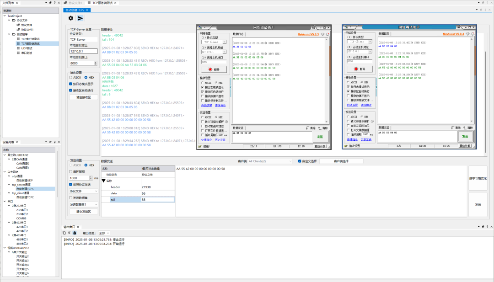Pin the 文件列表 panel with pushpin icon
Image resolution: width=494 pixels, height=282 pixels.
(x=54, y=3)
